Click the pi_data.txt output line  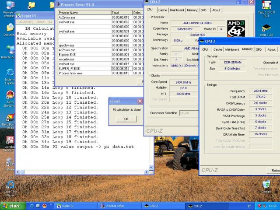tap(78, 147)
